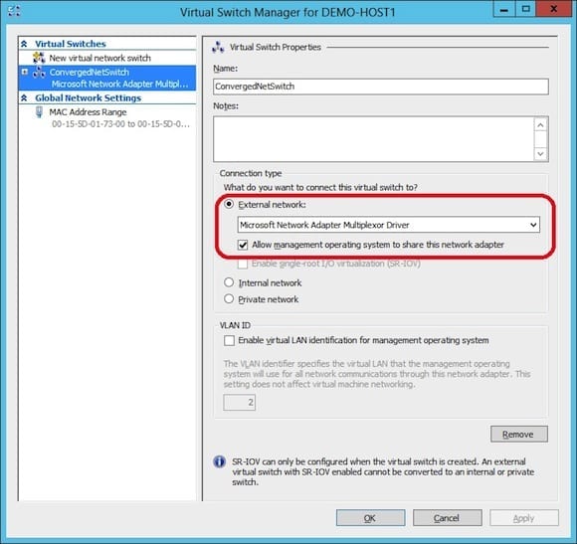Click the Virtual Switch Manager title bar icon
Screen dimensions: 577x544
(14, 11)
